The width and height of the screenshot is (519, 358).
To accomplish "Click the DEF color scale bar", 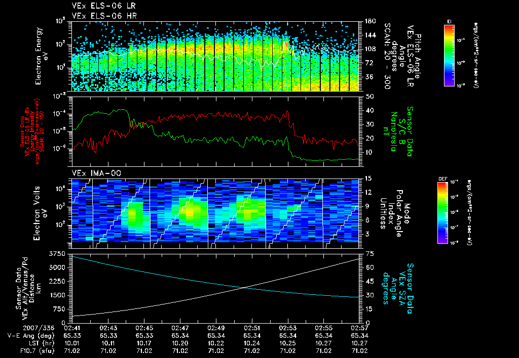I will 443,213.
